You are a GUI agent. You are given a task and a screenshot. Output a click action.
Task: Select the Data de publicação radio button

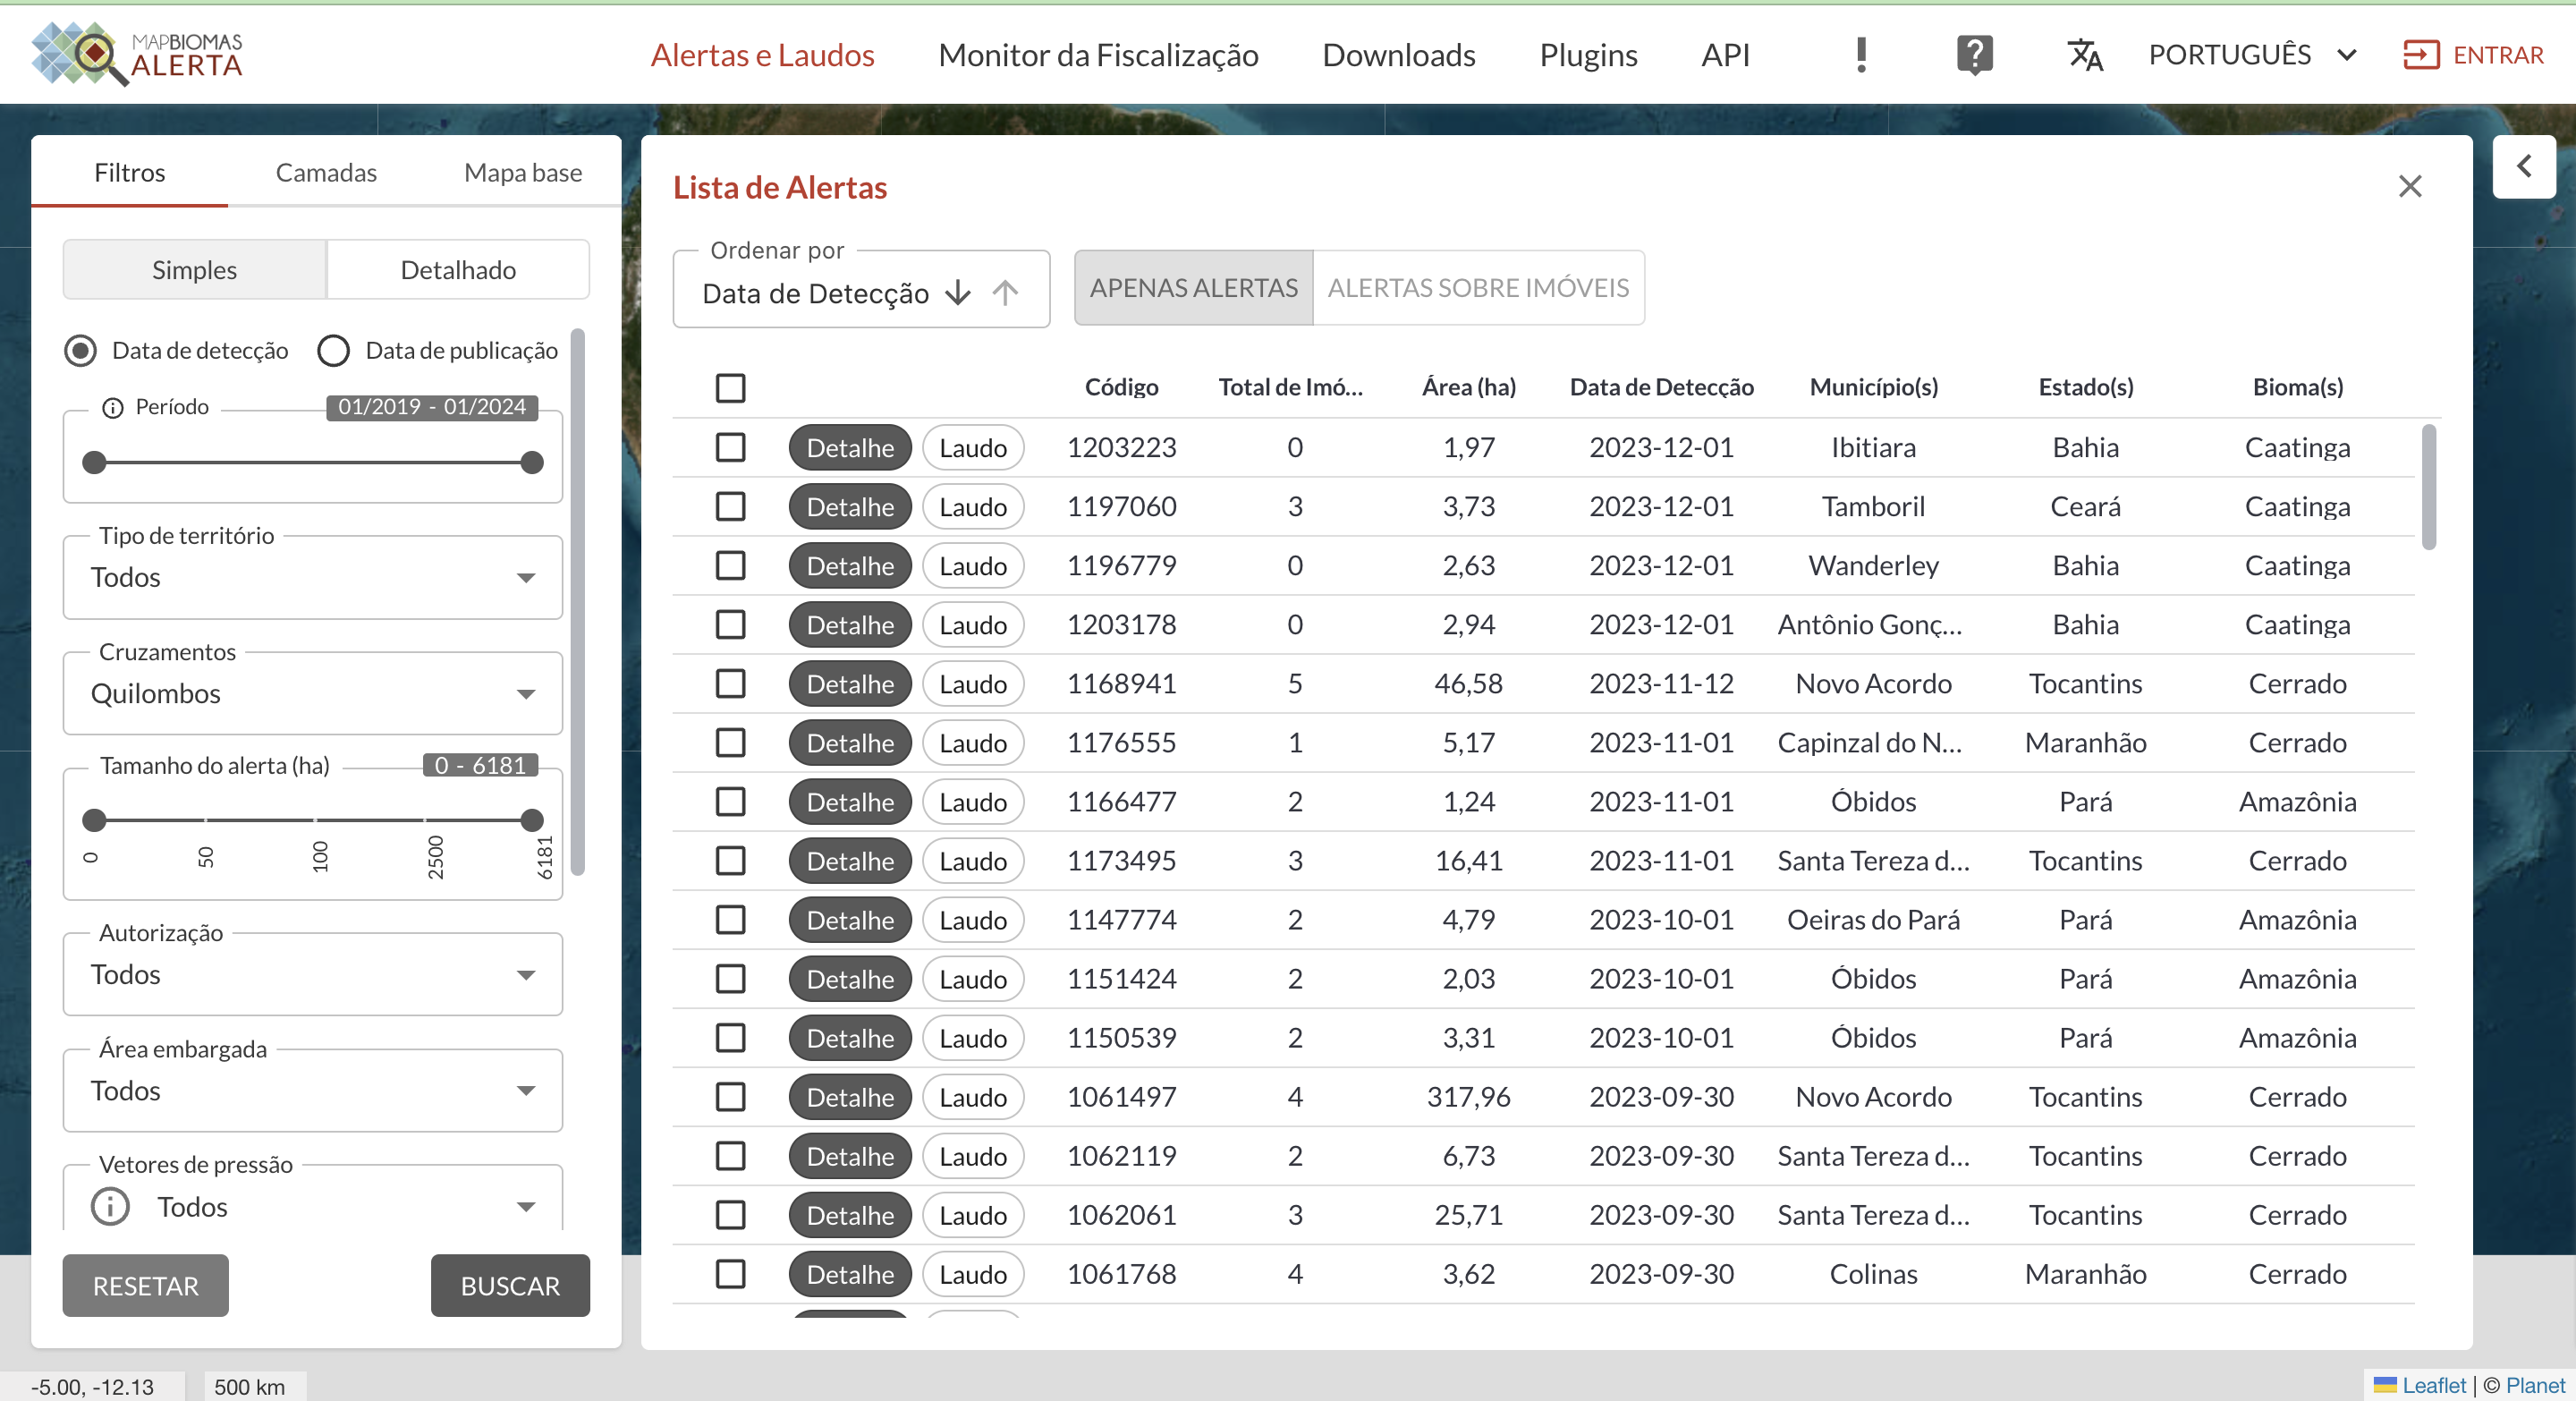click(x=333, y=350)
